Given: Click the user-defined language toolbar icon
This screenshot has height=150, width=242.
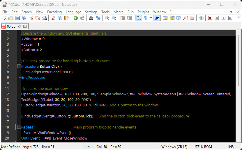Looking at the screenshot, I should coord(165,18).
